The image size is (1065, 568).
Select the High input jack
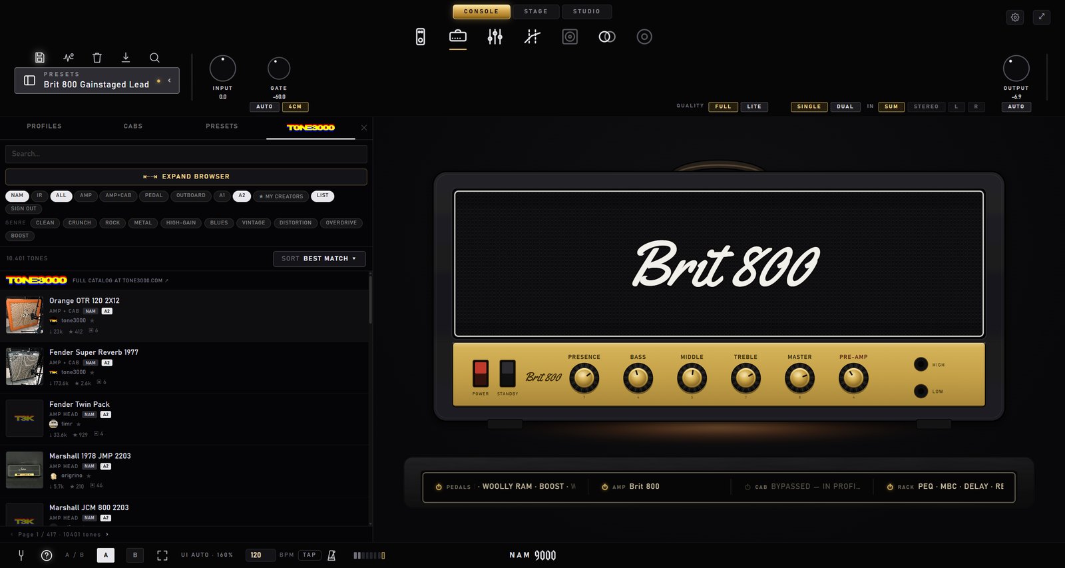click(x=921, y=364)
